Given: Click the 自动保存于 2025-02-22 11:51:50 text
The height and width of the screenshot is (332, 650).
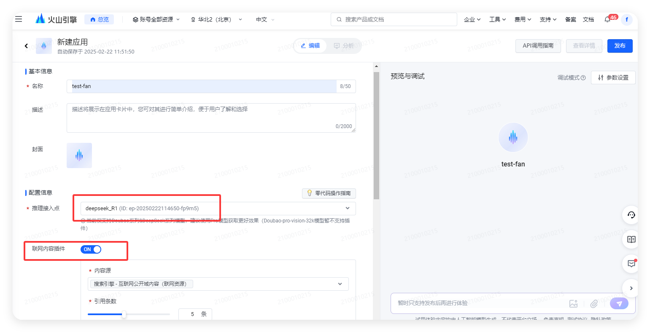Looking at the screenshot, I should click(96, 52).
